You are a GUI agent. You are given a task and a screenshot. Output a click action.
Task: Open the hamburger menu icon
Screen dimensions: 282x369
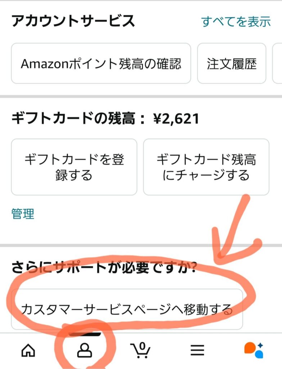pos(197,350)
